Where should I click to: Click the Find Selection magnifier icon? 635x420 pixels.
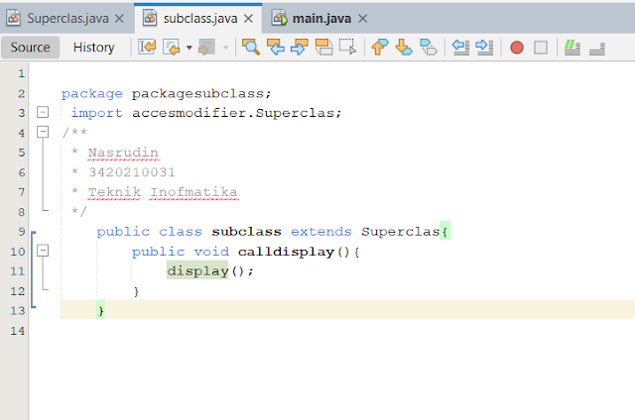(x=251, y=48)
